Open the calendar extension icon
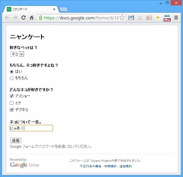Screen dimensions: 183x177 (167, 18)
